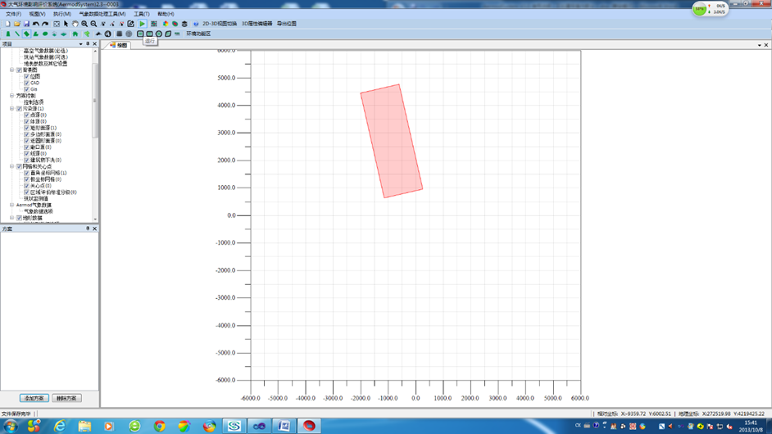Select the pan hand tool

tap(75, 24)
